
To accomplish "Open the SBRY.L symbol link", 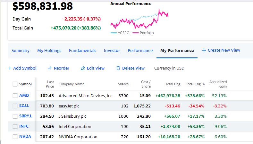I will pos(26,116).
